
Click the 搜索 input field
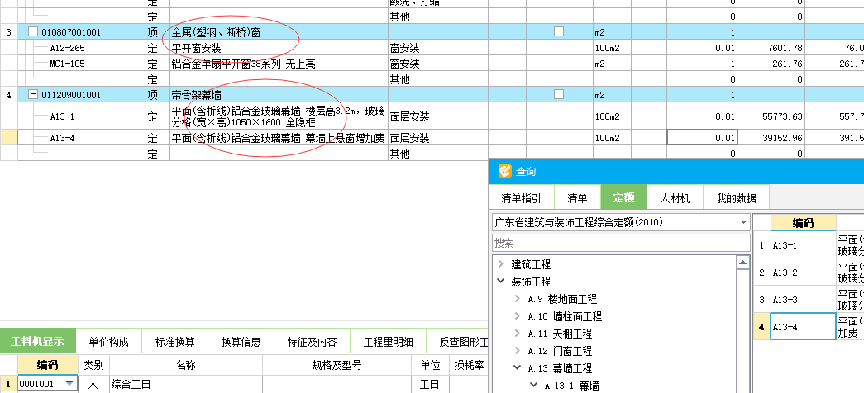click(x=621, y=243)
